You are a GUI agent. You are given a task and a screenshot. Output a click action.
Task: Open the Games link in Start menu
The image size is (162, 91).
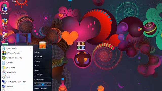37,70
